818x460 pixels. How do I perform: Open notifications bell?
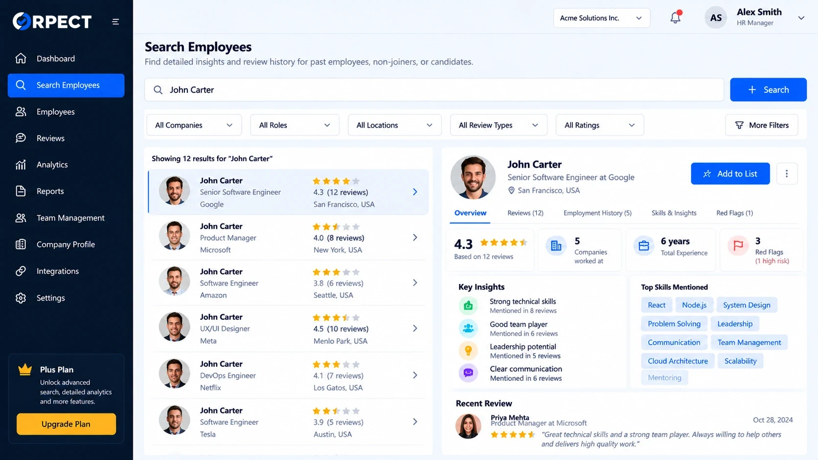click(x=676, y=18)
